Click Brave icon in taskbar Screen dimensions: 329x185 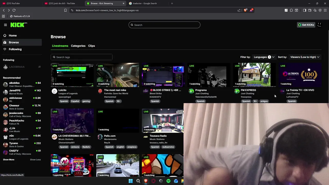point(146,181)
